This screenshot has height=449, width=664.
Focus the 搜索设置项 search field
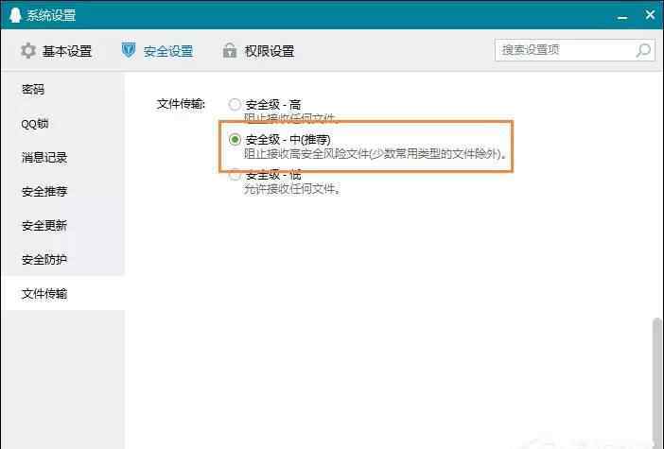point(575,50)
